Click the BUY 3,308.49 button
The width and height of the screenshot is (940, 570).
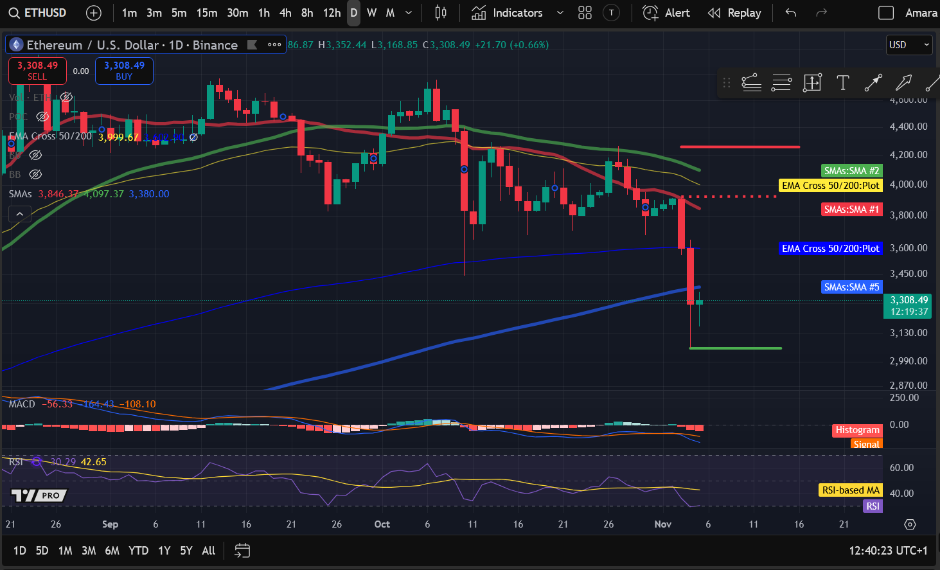(x=124, y=71)
